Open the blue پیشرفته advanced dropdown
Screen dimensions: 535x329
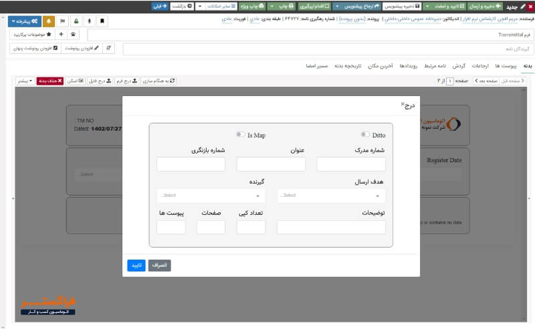25,21
